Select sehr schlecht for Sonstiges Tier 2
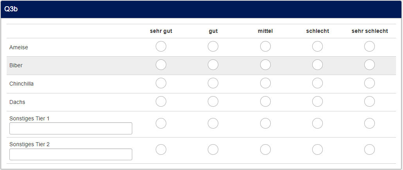This screenshot has width=403, height=170. (369, 150)
